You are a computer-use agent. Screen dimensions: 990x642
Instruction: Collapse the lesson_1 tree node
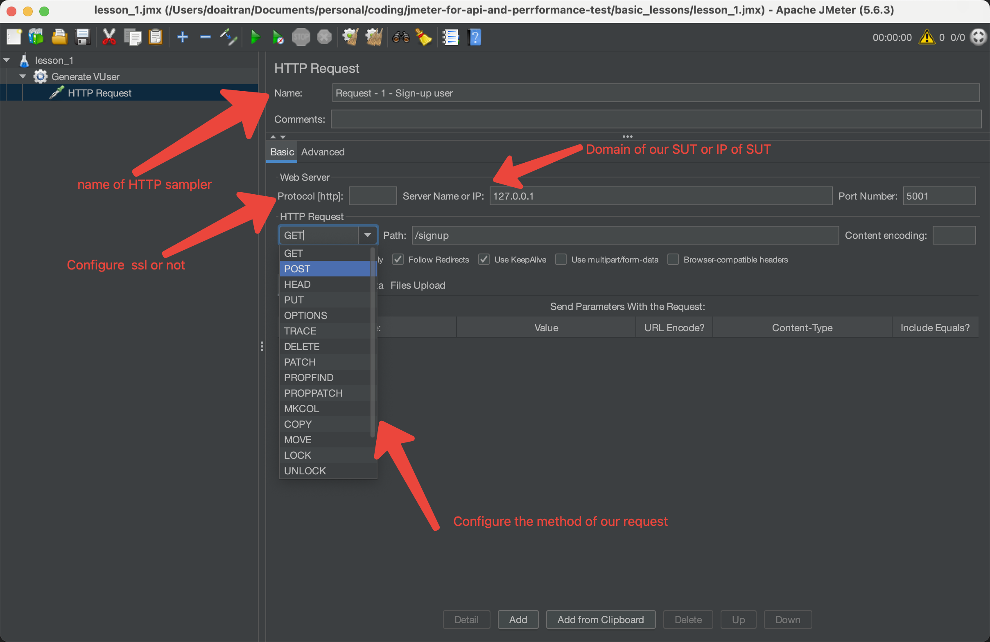point(7,60)
